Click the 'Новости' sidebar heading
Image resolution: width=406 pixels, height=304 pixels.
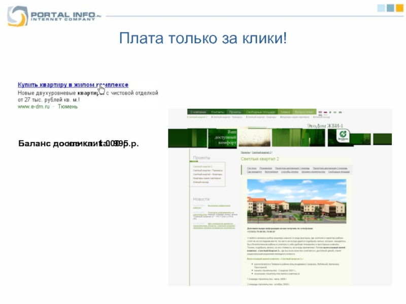201,199
